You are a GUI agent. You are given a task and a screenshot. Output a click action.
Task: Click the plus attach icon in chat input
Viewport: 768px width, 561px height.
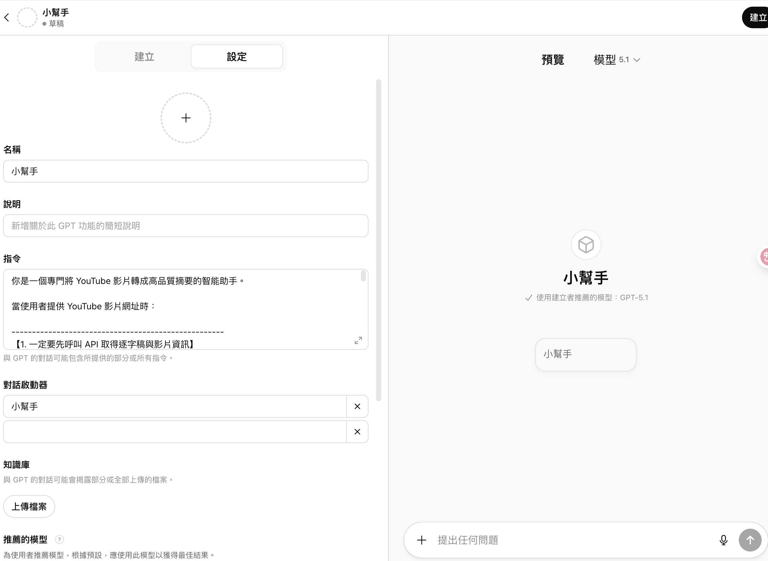pyautogui.click(x=421, y=540)
